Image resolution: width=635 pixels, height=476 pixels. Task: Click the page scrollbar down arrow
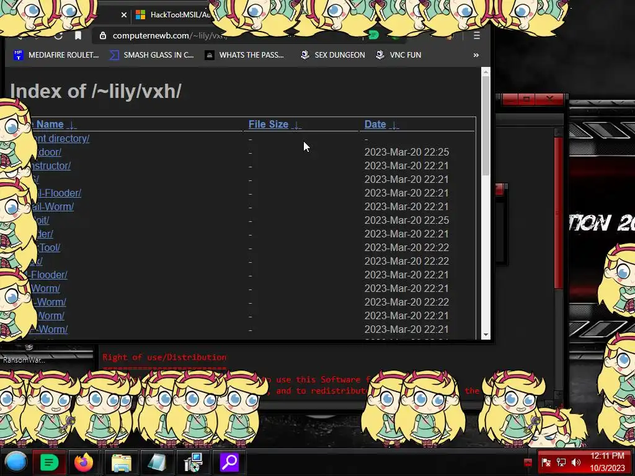[x=486, y=335]
